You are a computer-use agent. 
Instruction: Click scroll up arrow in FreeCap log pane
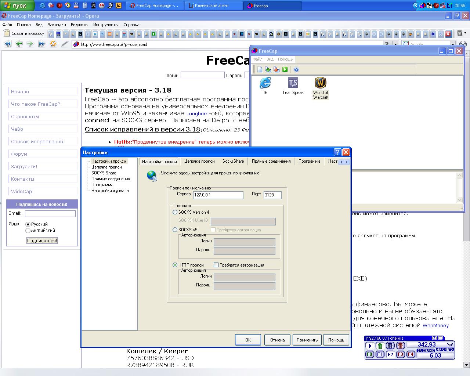(459, 176)
